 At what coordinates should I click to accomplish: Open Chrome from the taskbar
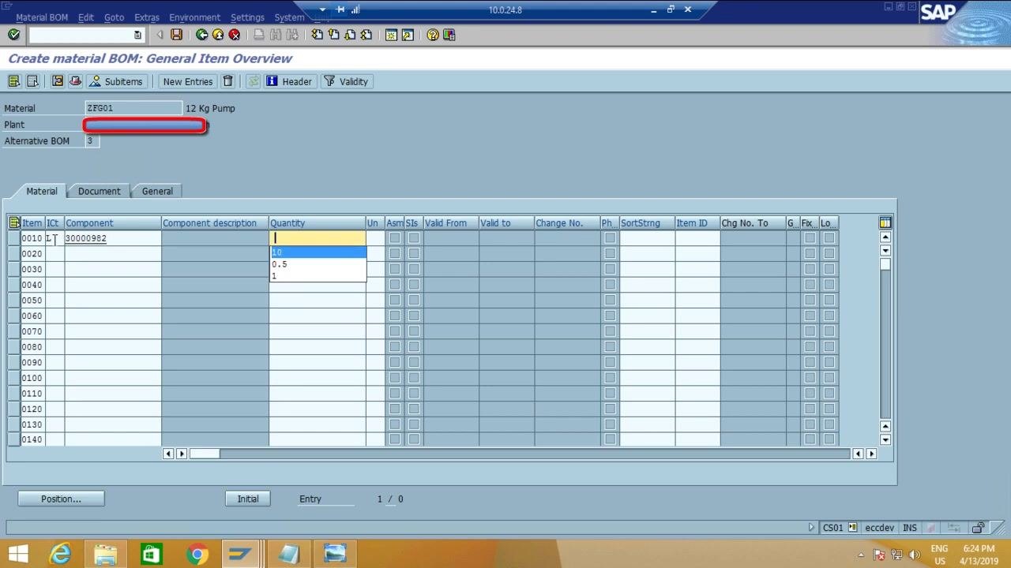(x=197, y=554)
